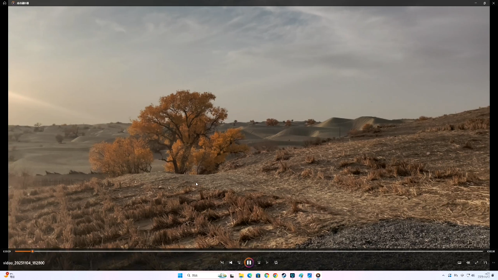Toggle repeat mode

[x=276, y=263]
